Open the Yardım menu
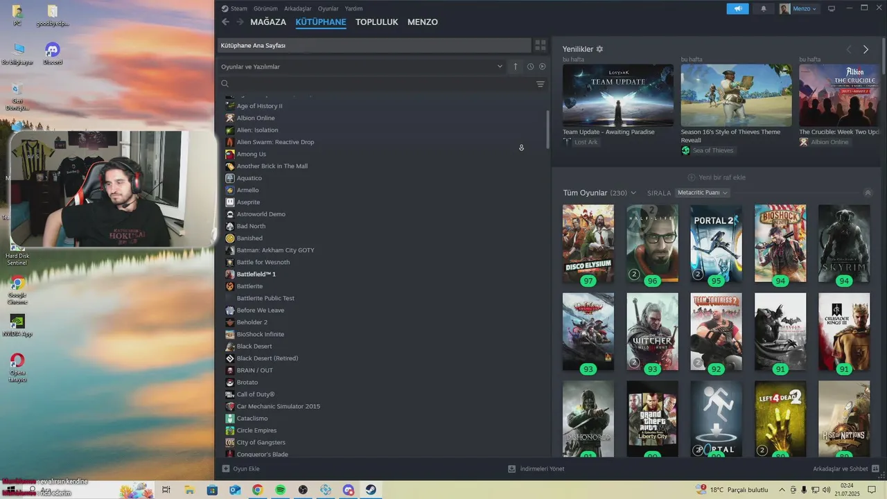Viewport: 887px width, 499px height. [x=354, y=8]
